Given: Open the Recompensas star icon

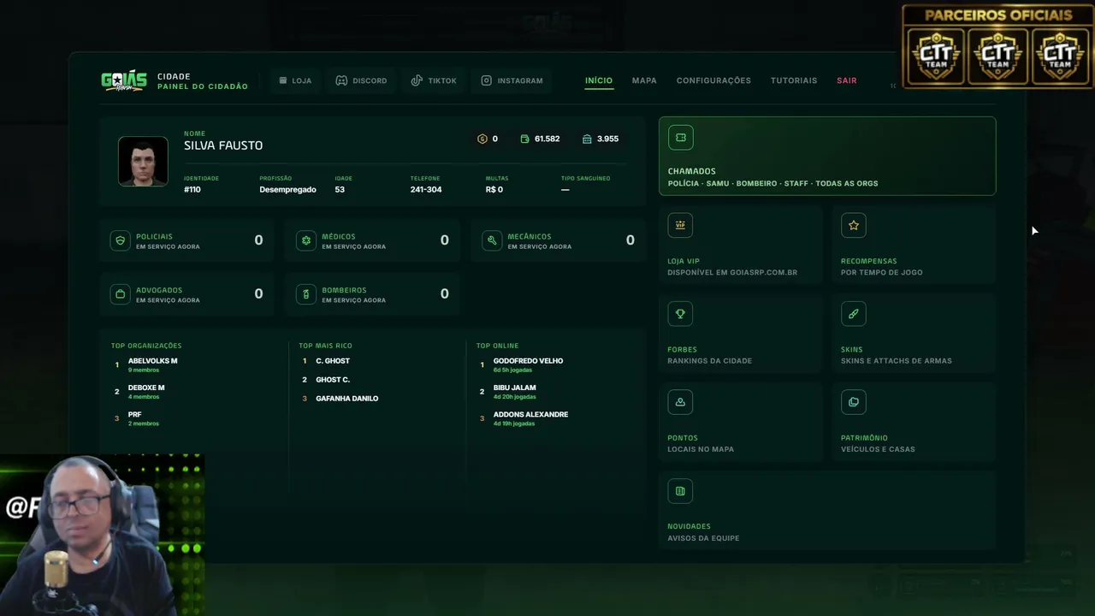Looking at the screenshot, I should 854,225.
